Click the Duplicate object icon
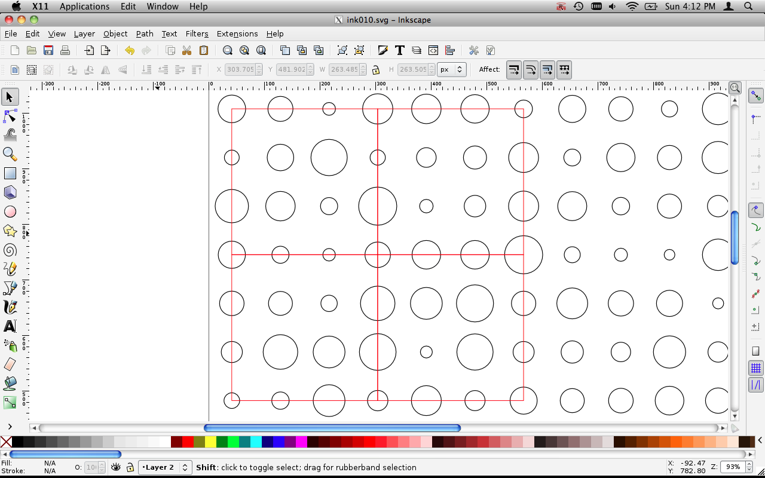The height and width of the screenshot is (478, 765). click(285, 50)
